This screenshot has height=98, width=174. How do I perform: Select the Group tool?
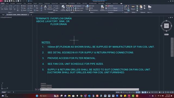coord(125,7)
